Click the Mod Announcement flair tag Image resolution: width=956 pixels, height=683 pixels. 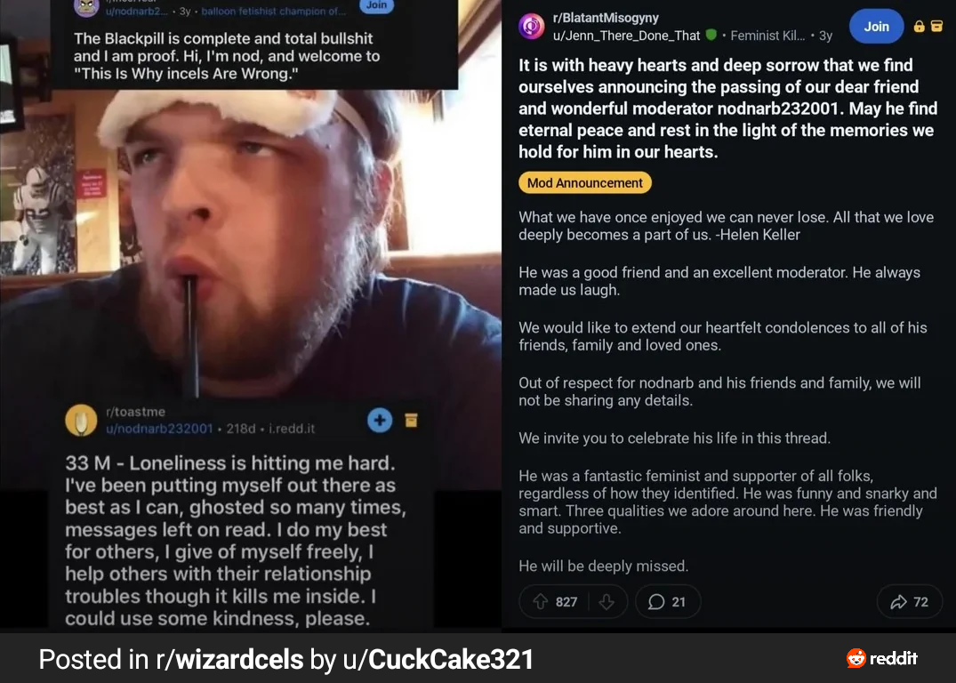[584, 183]
